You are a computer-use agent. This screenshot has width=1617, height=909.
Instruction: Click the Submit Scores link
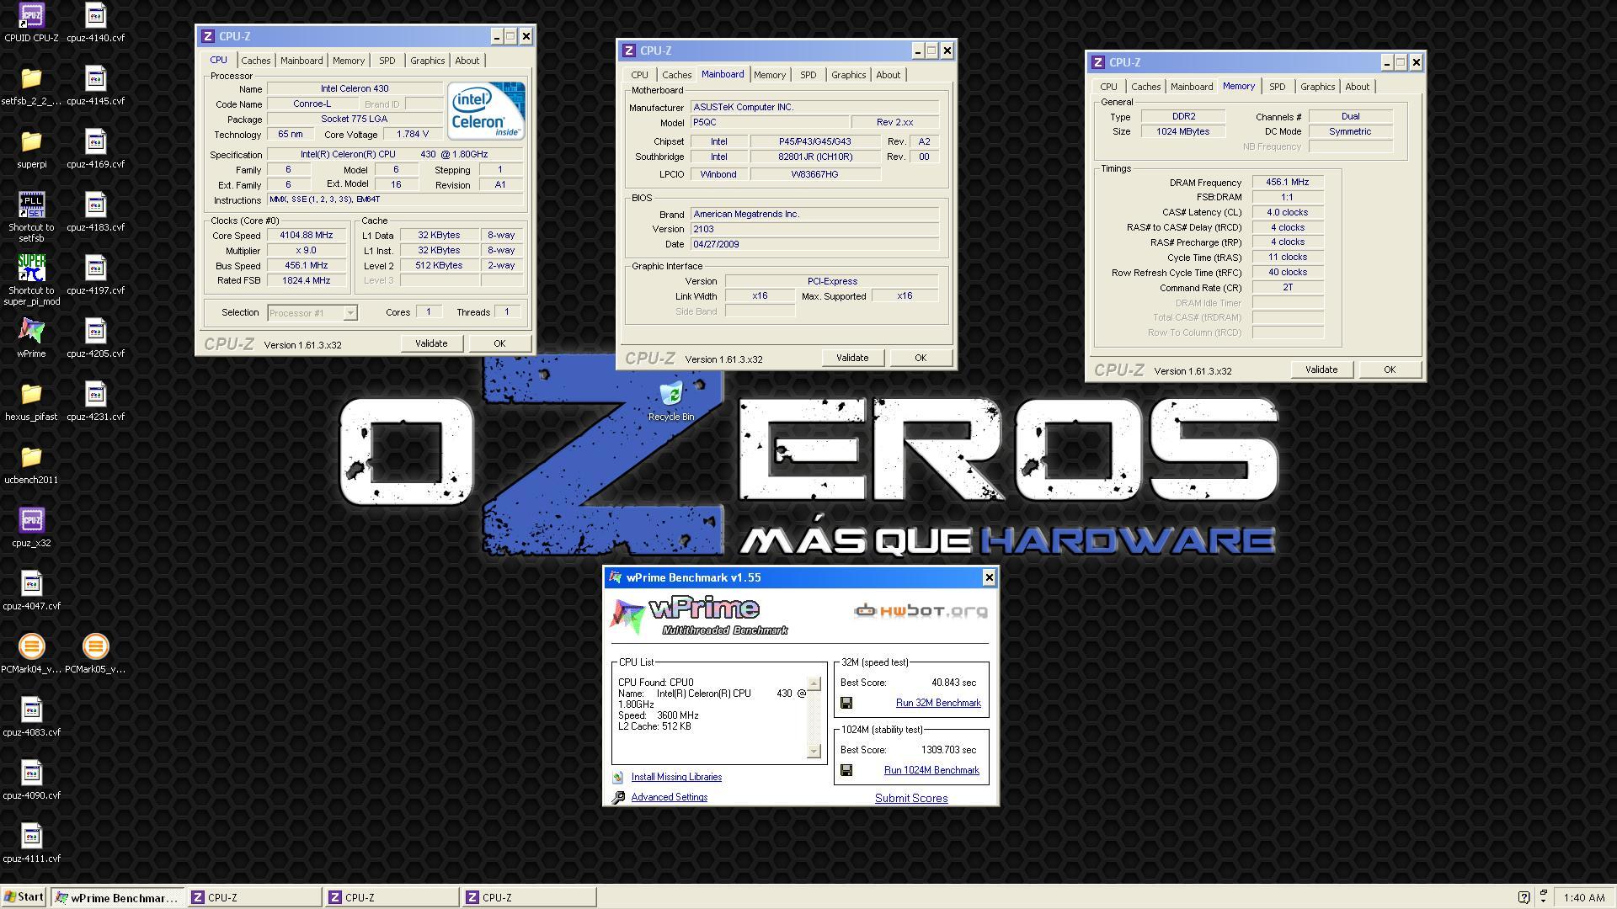click(x=911, y=798)
